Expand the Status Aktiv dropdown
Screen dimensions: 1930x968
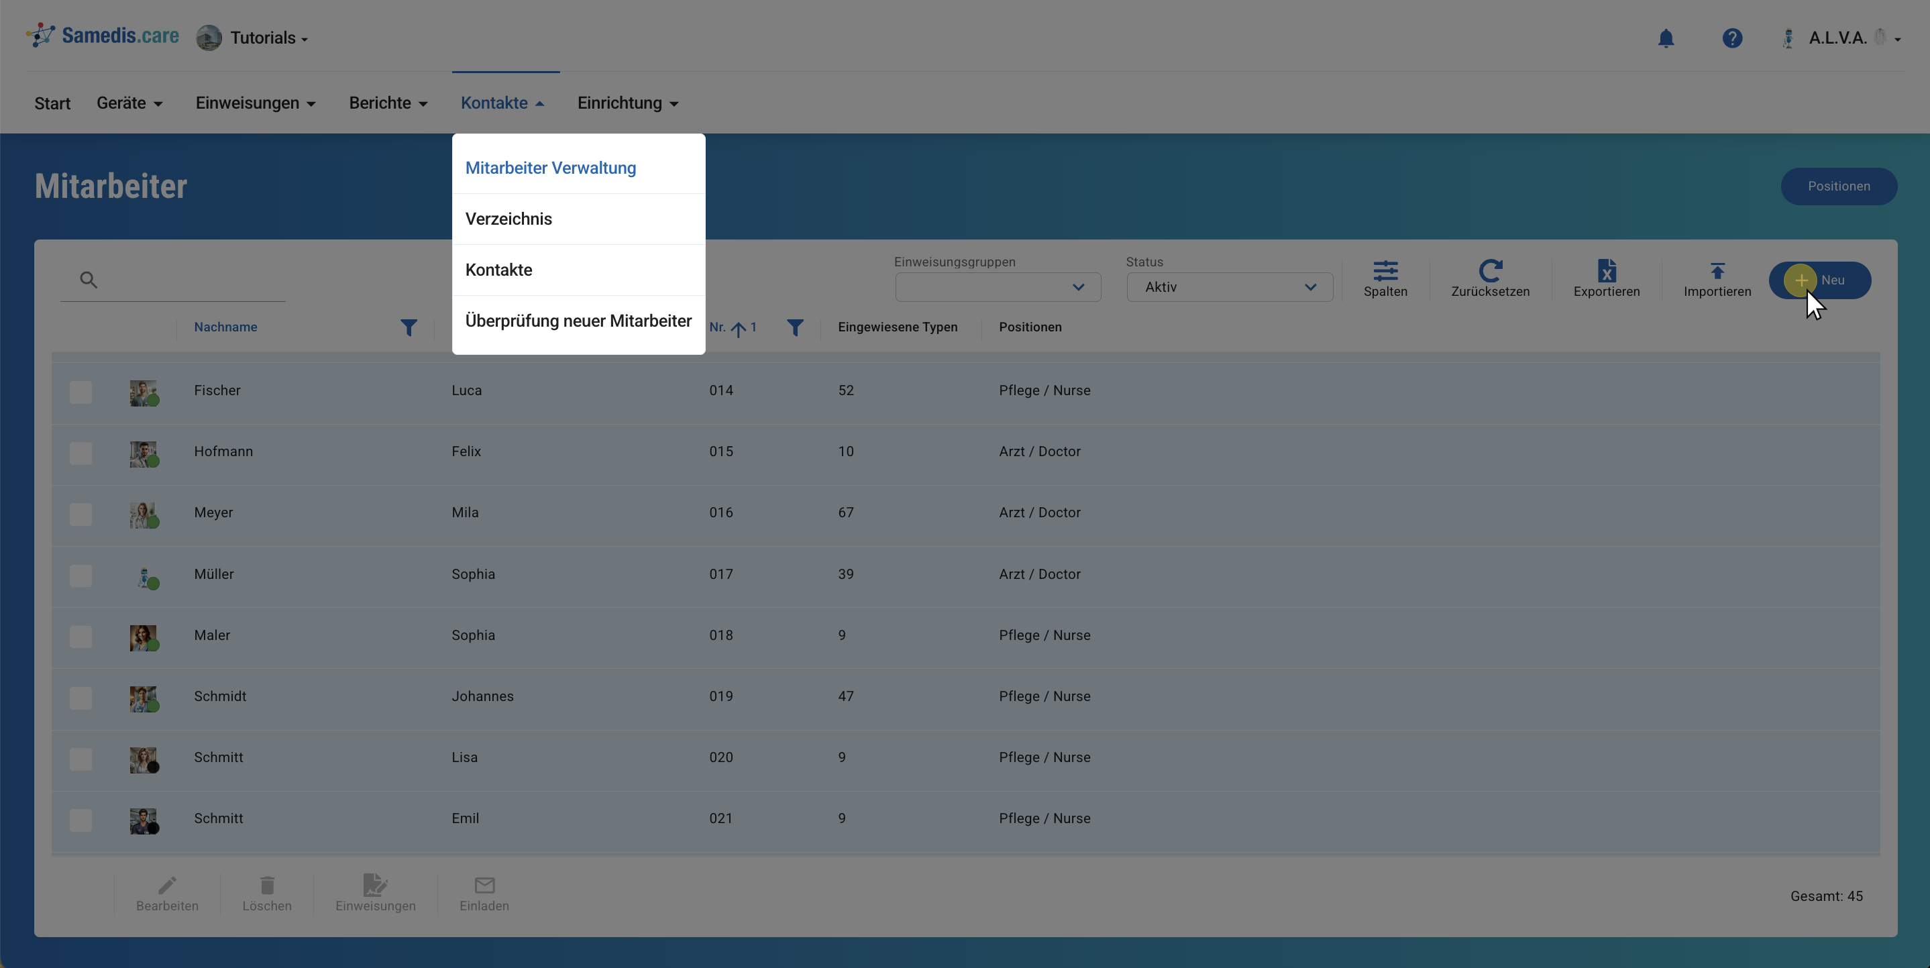click(x=1229, y=287)
